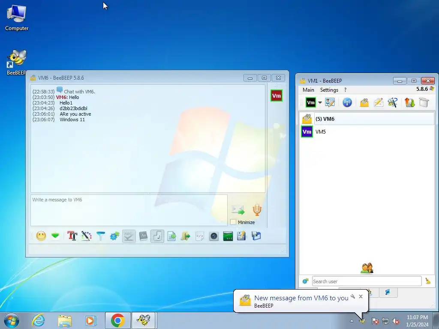Clear the search using the broom icon

pos(428,281)
